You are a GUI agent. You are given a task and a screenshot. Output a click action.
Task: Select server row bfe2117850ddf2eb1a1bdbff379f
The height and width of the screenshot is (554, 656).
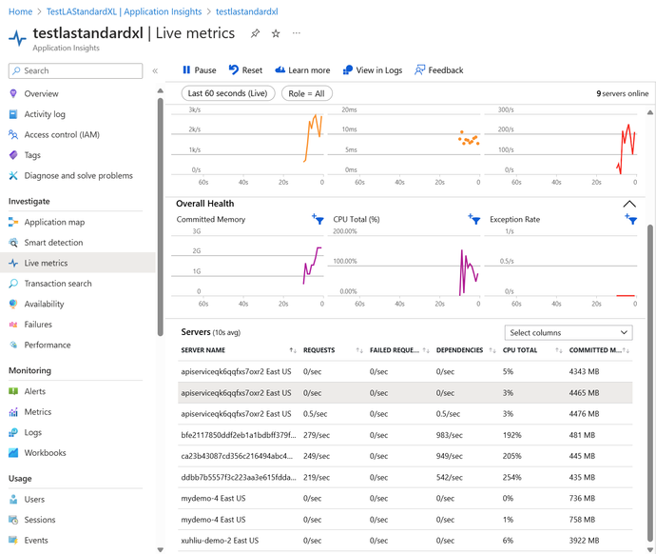pyautogui.click(x=405, y=436)
